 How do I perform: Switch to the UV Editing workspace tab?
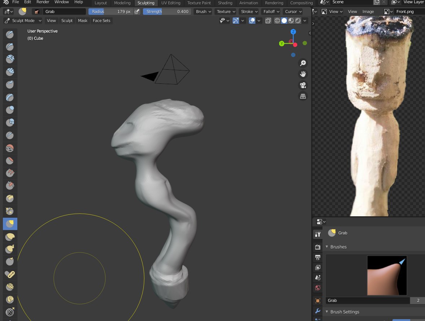tap(171, 3)
